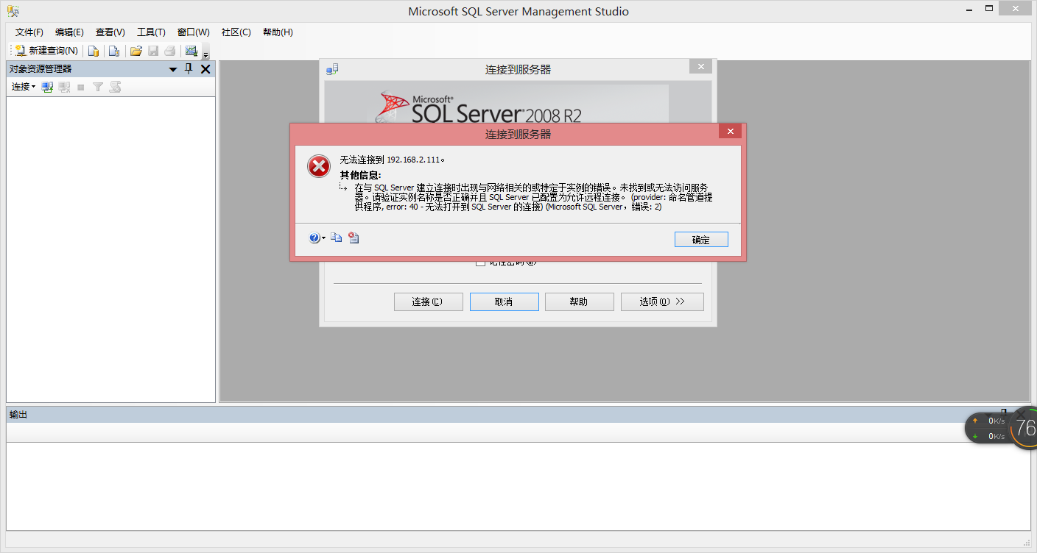Open the Object Explorer window position dropdown
Viewport: 1037px width, 553px height.
(x=173, y=69)
